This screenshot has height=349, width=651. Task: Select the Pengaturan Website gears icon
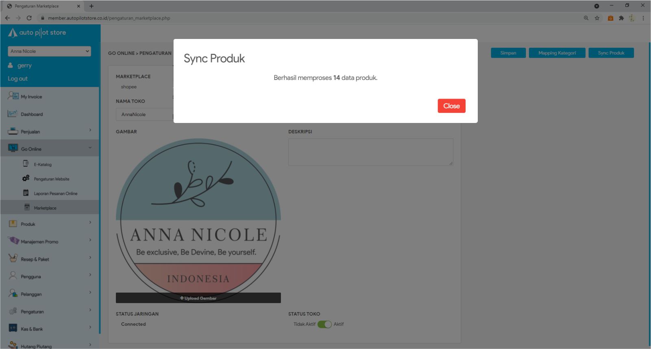pos(26,178)
